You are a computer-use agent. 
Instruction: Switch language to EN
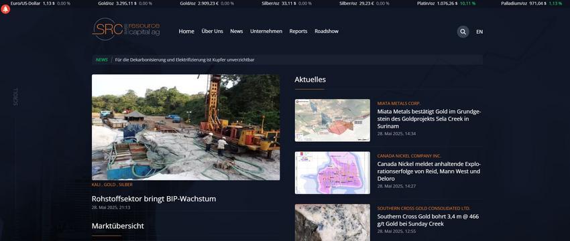479,31
